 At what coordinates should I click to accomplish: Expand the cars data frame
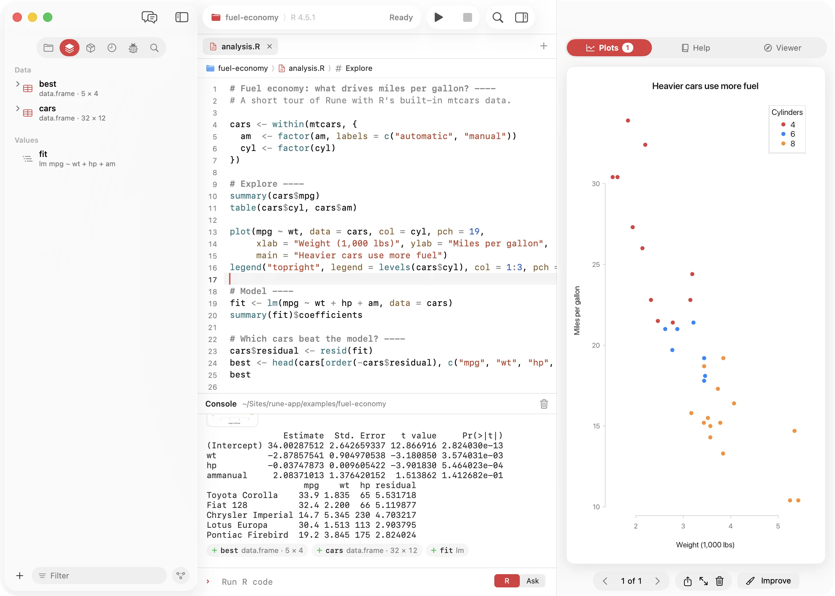click(17, 108)
